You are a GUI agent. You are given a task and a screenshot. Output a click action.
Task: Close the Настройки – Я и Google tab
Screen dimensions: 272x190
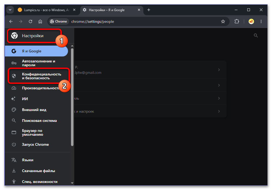tap(139, 10)
